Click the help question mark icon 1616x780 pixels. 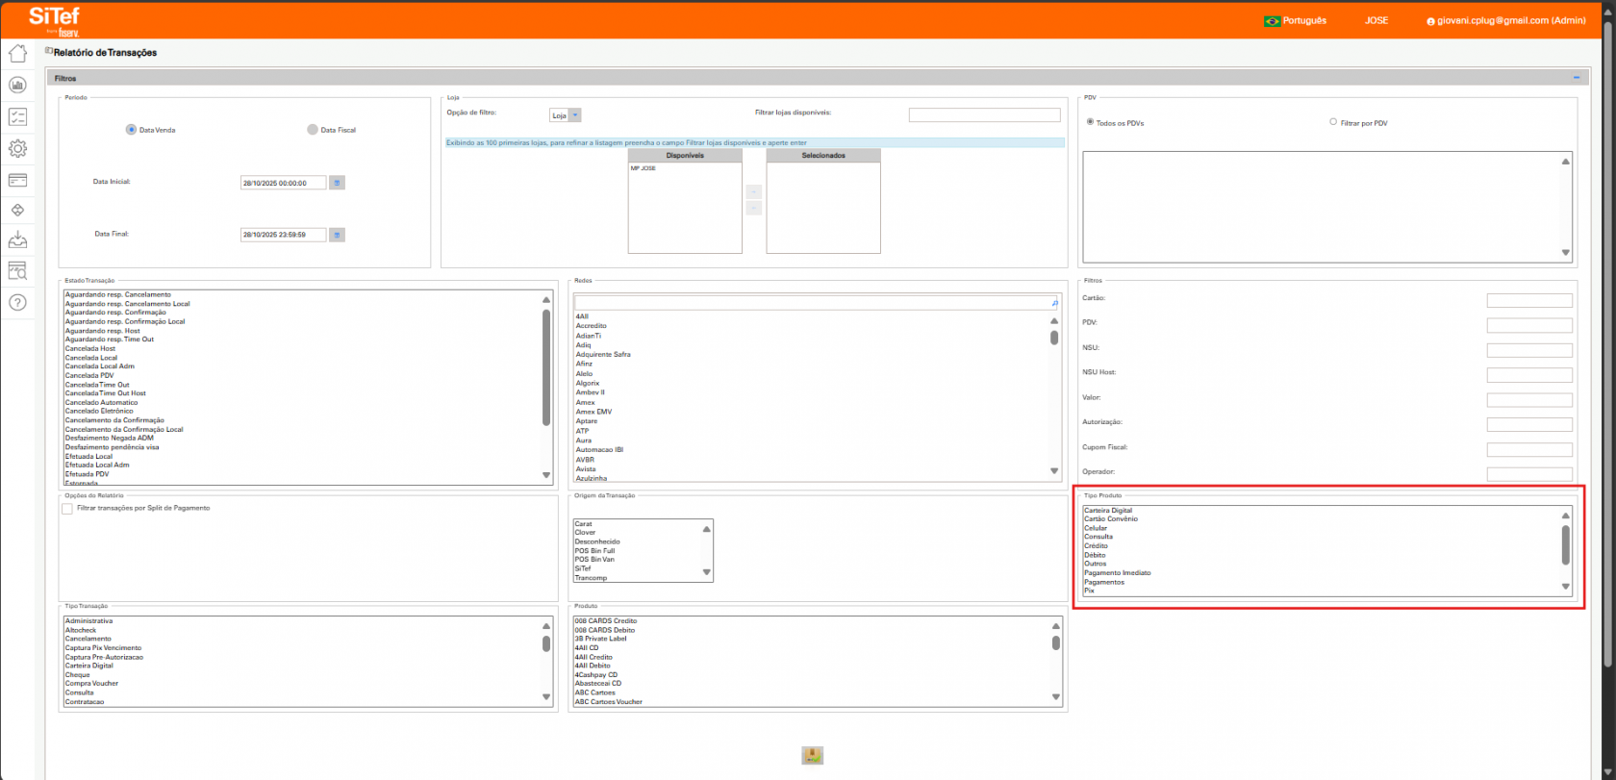[x=17, y=303]
